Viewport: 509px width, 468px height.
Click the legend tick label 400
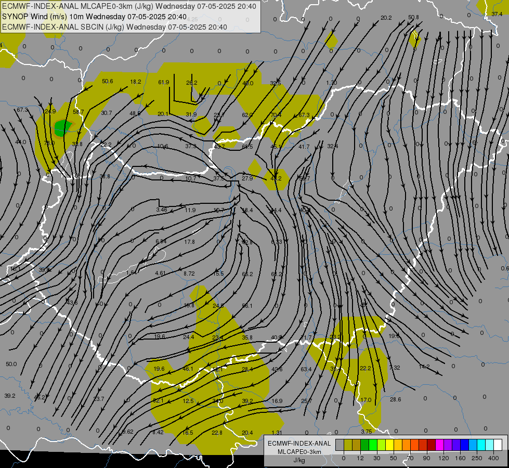pyautogui.click(x=493, y=458)
